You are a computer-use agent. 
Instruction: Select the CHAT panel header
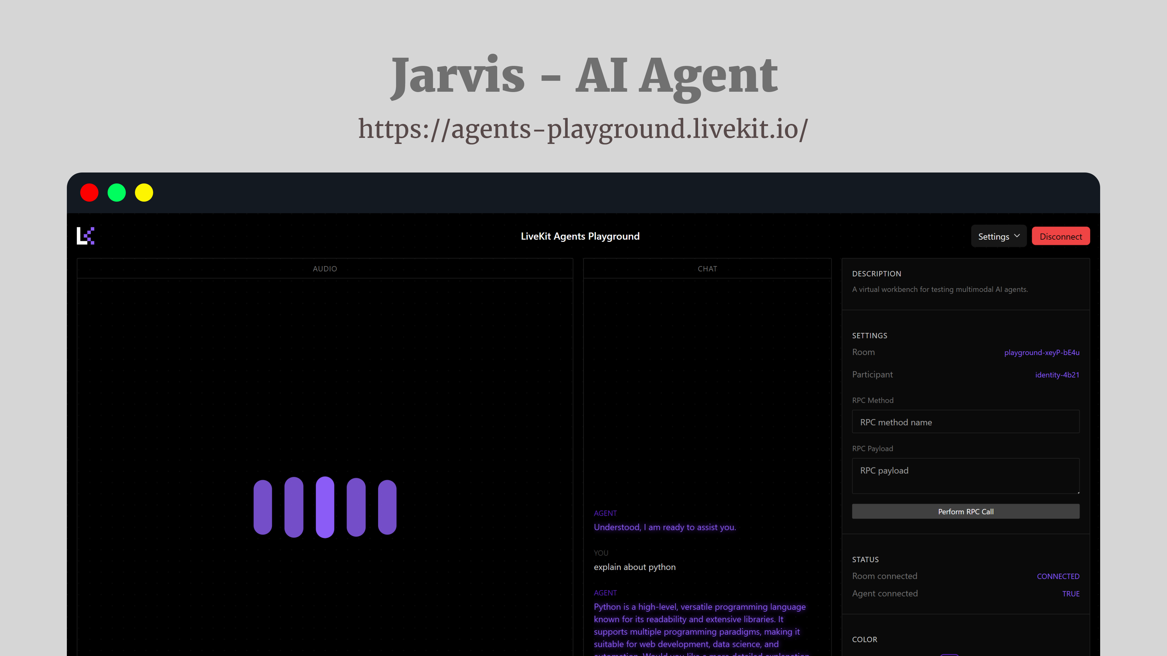pos(707,268)
